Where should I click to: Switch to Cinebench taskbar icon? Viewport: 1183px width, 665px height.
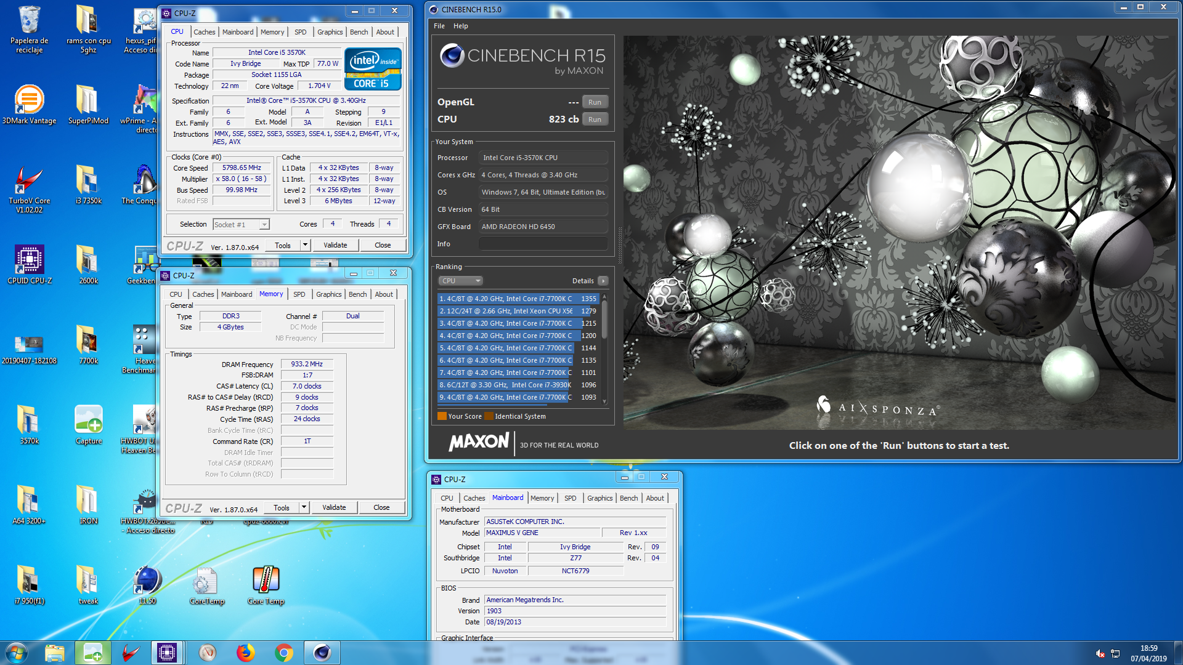click(322, 653)
